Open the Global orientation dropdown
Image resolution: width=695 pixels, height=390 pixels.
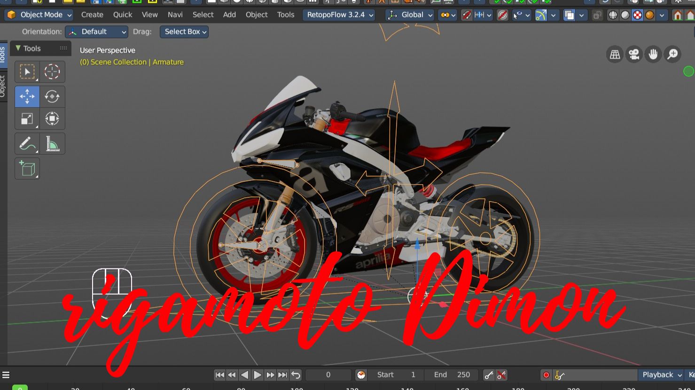[410, 15]
